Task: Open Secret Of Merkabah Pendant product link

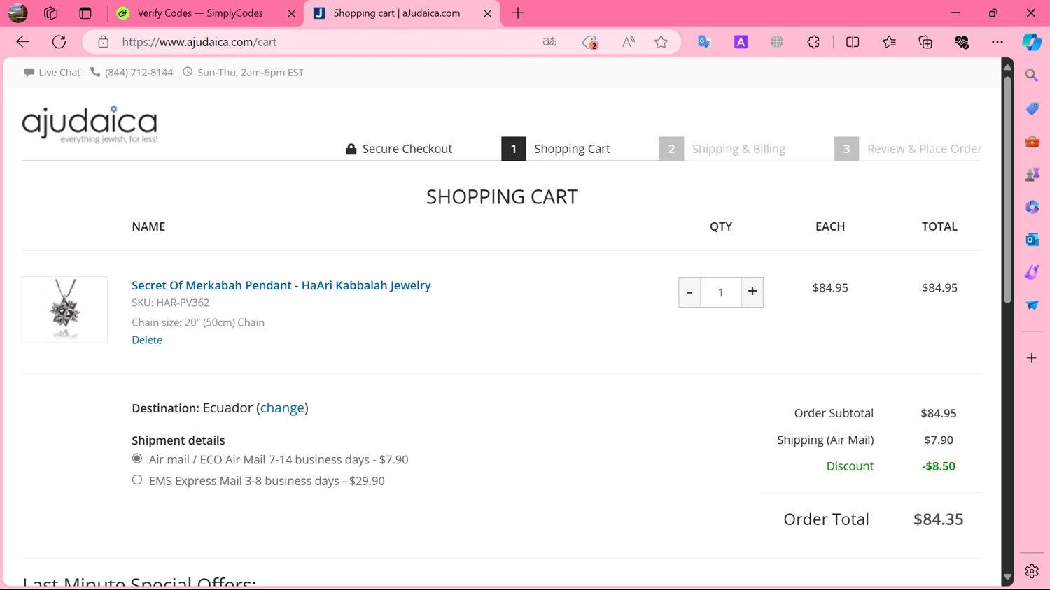Action: pos(281,285)
